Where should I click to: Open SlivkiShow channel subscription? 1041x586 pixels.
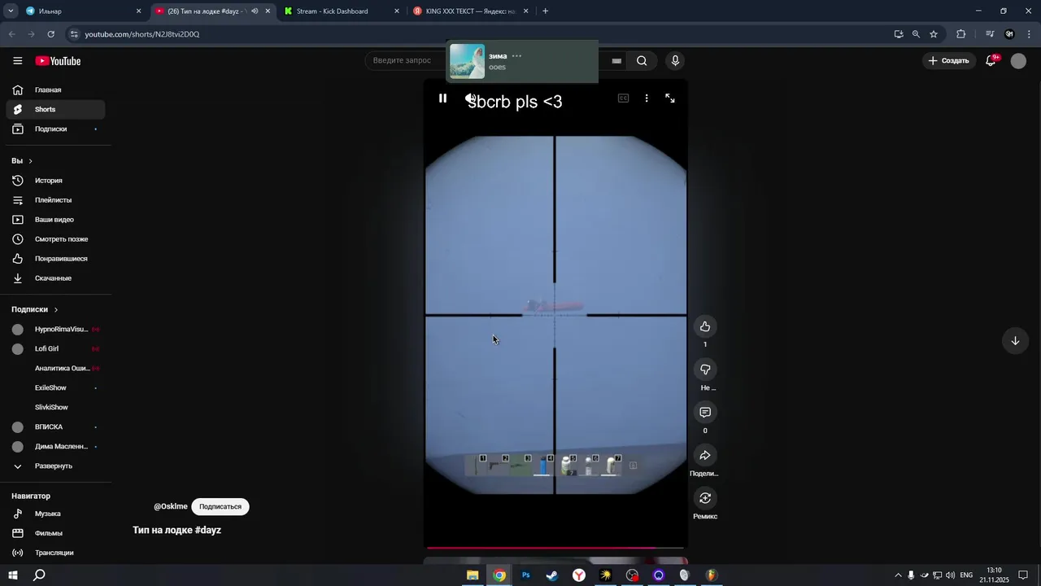coord(55,408)
